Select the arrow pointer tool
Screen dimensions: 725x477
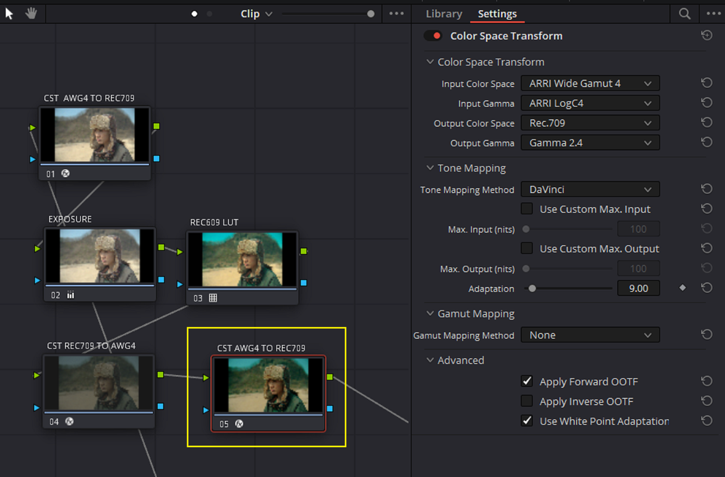click(9, 13)
